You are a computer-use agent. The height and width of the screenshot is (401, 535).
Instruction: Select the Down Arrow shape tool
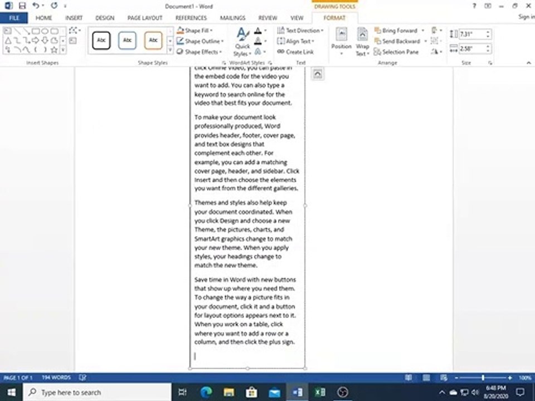tap(45, 41)
